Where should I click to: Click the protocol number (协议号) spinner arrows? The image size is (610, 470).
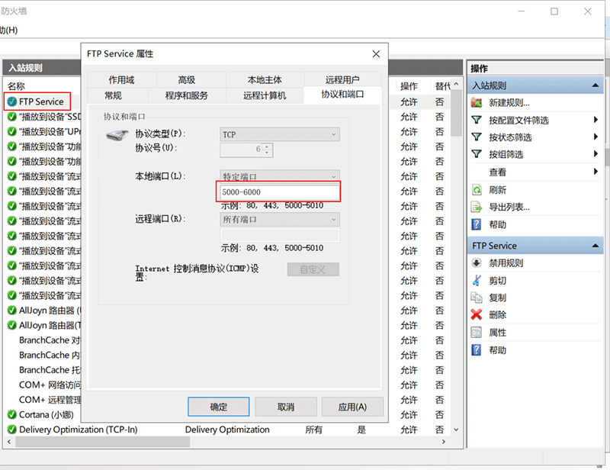pyautogui.click(x=267, y=150)
